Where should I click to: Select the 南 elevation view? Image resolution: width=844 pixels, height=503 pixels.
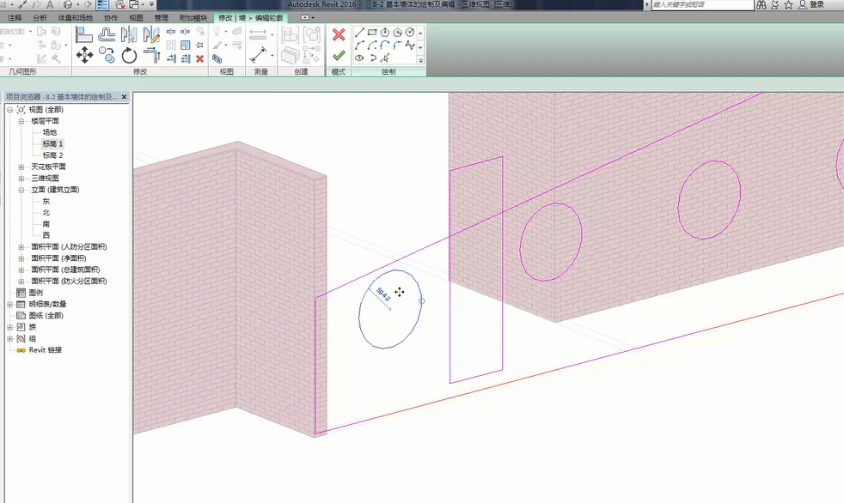[46, 223]
